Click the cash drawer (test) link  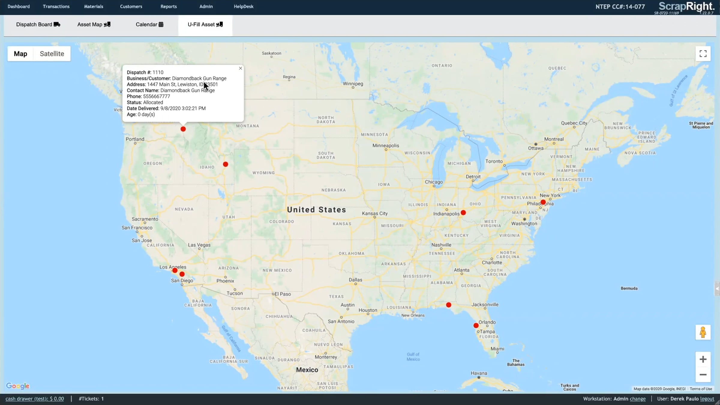(x=35, y=399)
